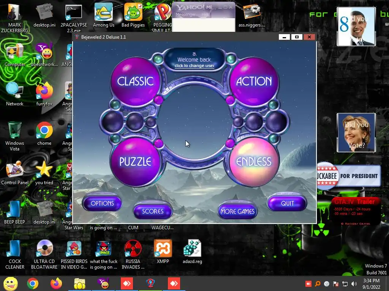Viewport: 389px width, 291px height.
Task: Switch to Yahoo Messenger taskbar icon
Action: [x=103, y=283]
